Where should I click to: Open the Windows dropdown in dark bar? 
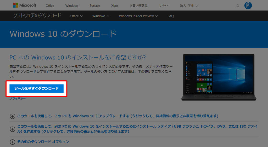click(x=100, y=16)
